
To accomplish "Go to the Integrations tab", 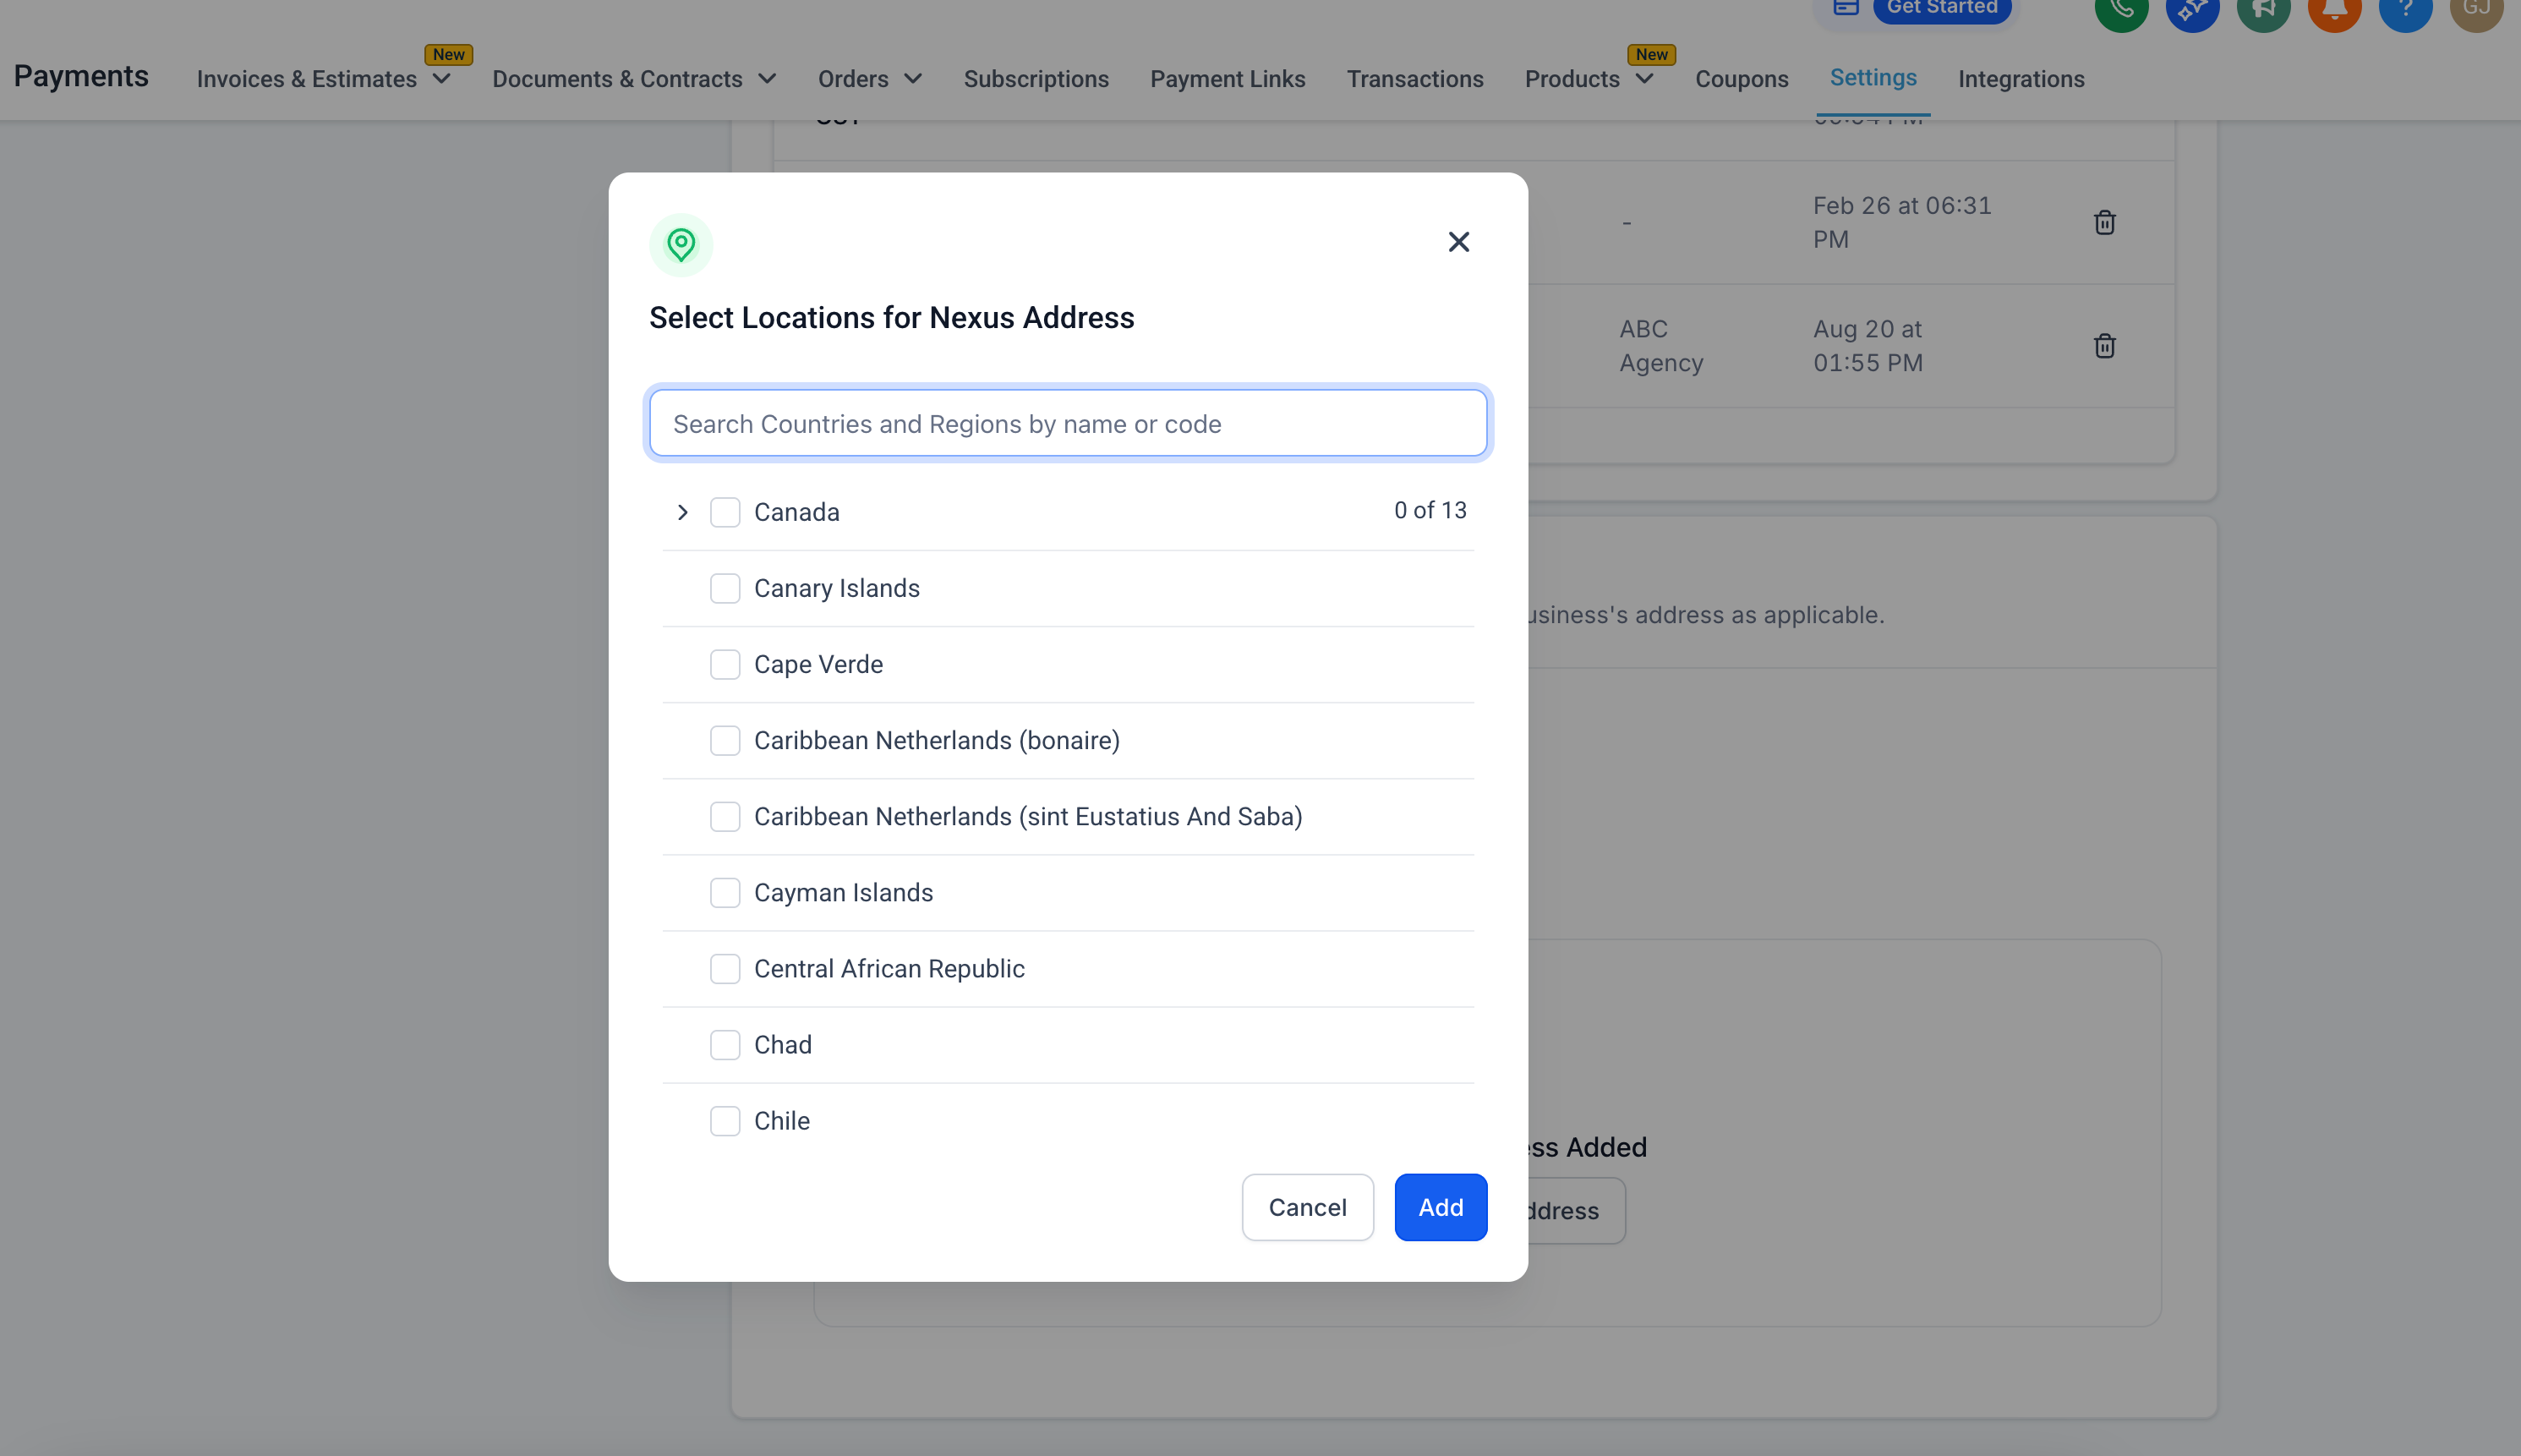I will tap(2021, 79).
